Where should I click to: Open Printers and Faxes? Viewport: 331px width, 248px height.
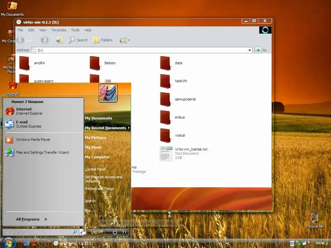pyautogui.click(x=99, y=189)
